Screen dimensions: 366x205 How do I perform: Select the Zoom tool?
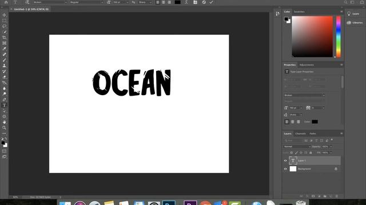coord(4,128)
